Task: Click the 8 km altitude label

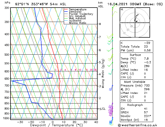Action: 100,24
